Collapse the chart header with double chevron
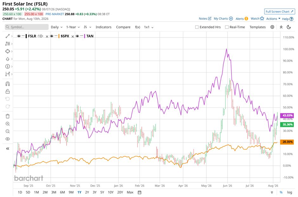298x197 pixels. [x=281, y=27]
